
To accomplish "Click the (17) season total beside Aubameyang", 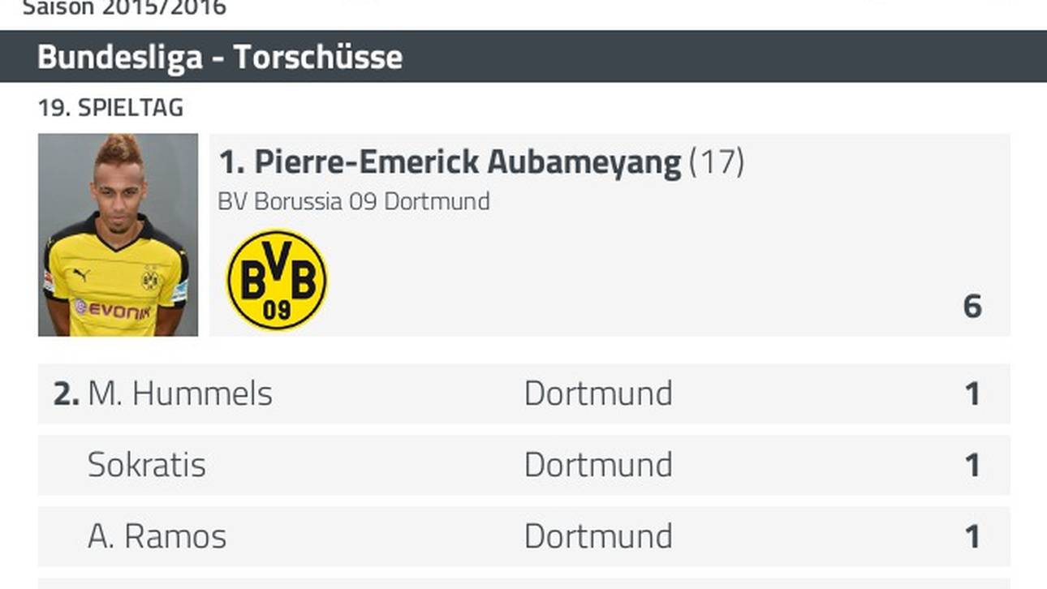I will 717,162.
